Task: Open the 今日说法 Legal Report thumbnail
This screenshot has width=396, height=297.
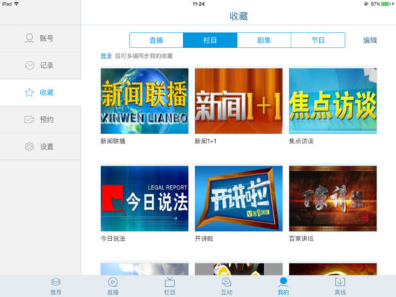Action: 144,199
